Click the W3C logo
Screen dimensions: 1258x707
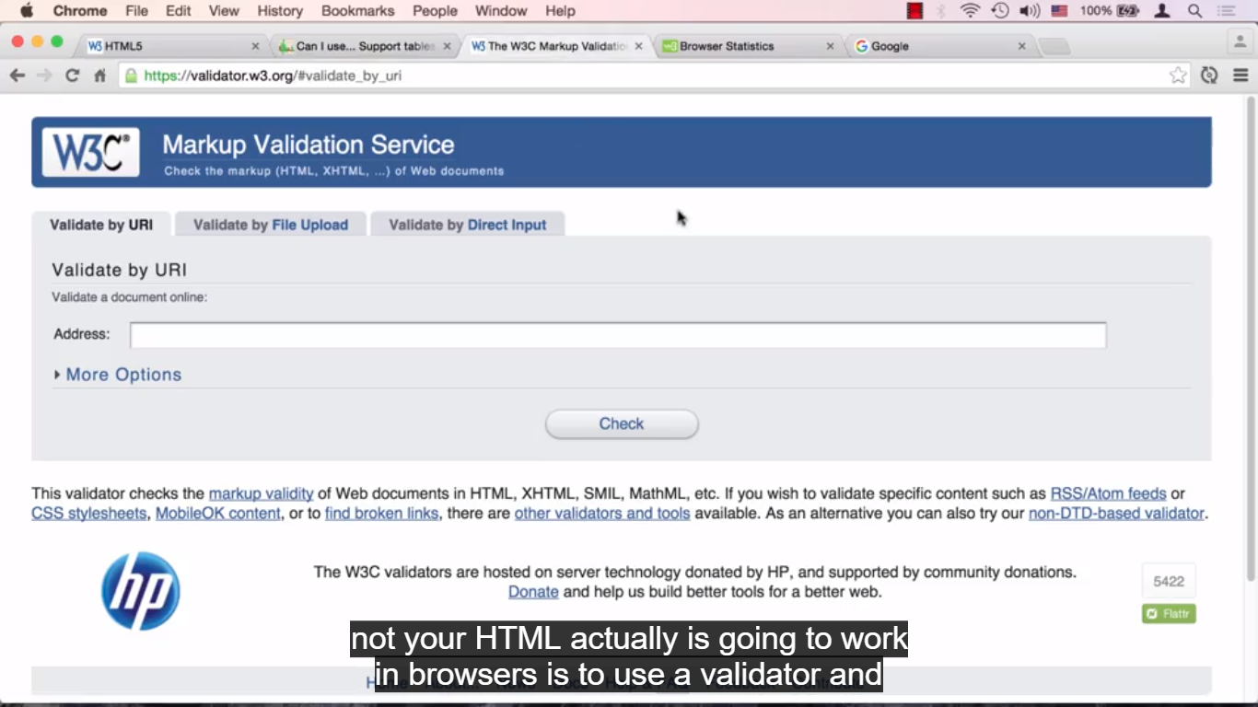(x=91, y=152)
